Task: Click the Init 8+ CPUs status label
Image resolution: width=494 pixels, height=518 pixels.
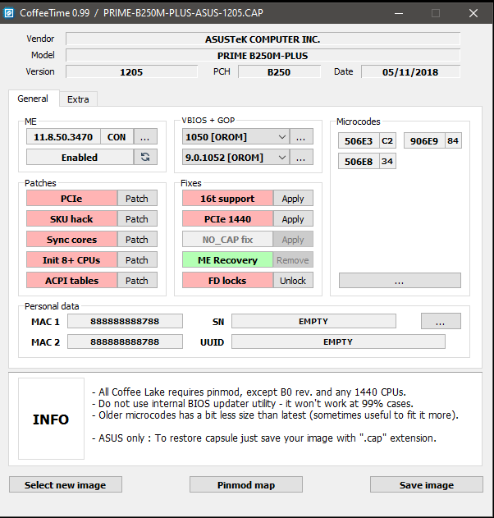Action: coord(71,259)
